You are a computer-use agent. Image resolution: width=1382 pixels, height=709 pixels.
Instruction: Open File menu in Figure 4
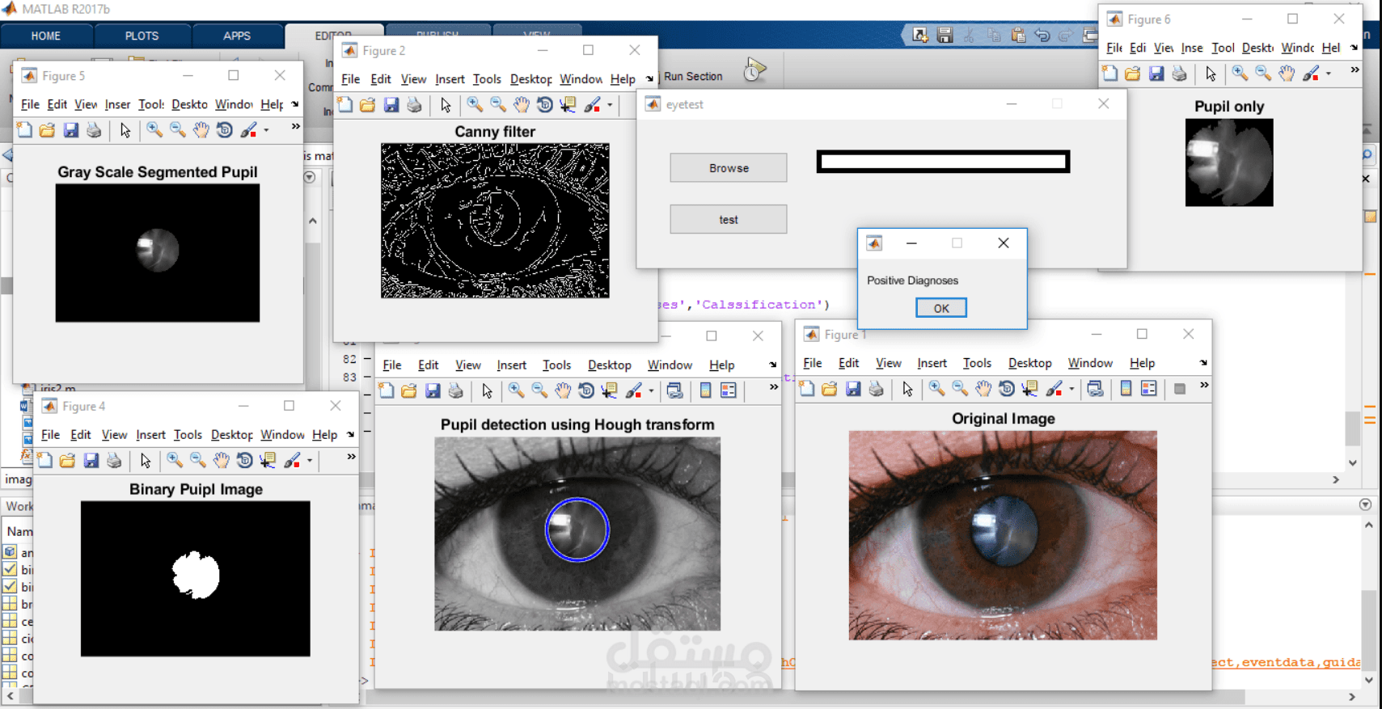point(50,435)
